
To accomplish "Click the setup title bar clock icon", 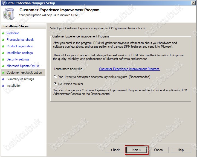I will tap(3, 3).
